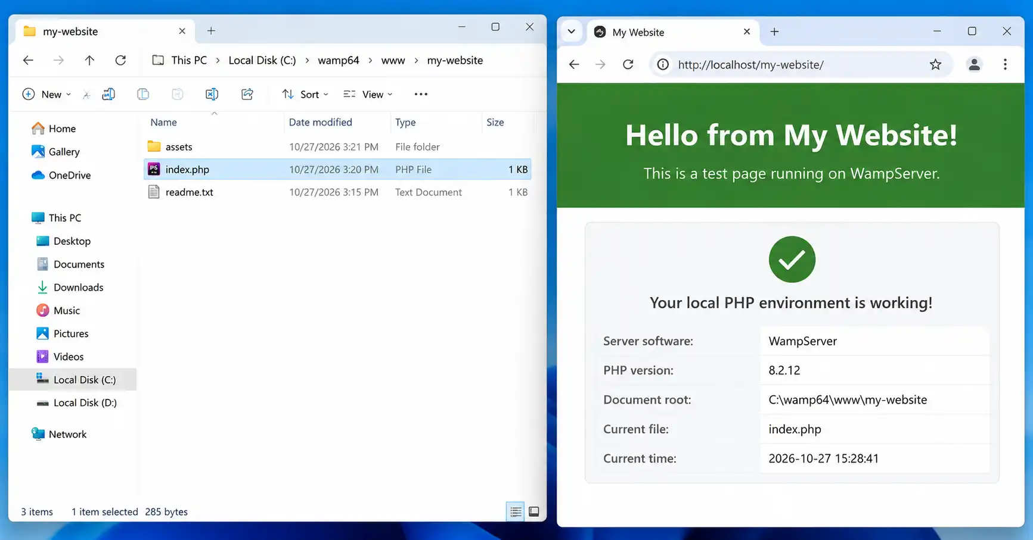Select the my-website Explorer tab
The width and height of the screenshot is (1033, 540).
click(104, 31)
